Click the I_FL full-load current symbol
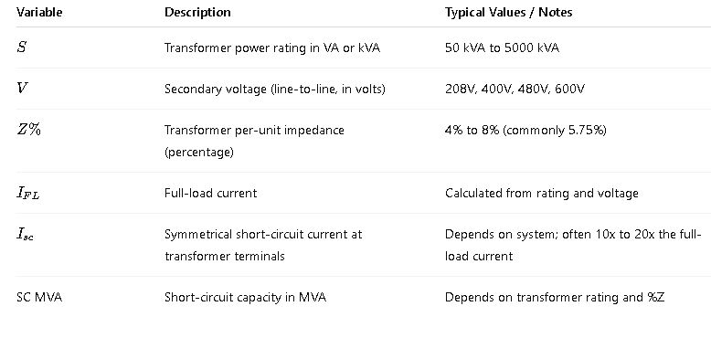Viewport: 711px width, 338px height. (x=28, y=194)
